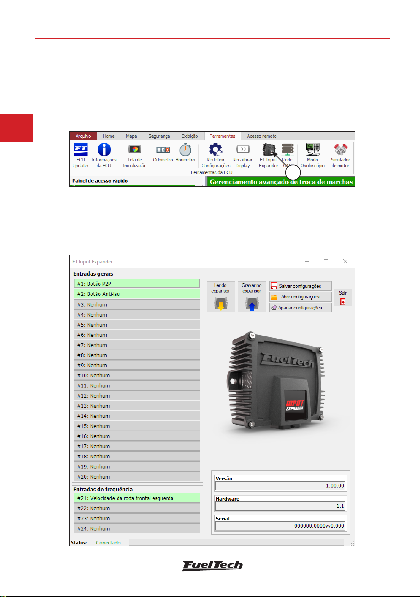Image resolution: width=420 pixels, height=597 pixels.
Task: Click Abrir configurações folder button
Action: 300,296
